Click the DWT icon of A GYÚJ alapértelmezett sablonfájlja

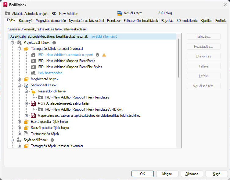(34, 103)
